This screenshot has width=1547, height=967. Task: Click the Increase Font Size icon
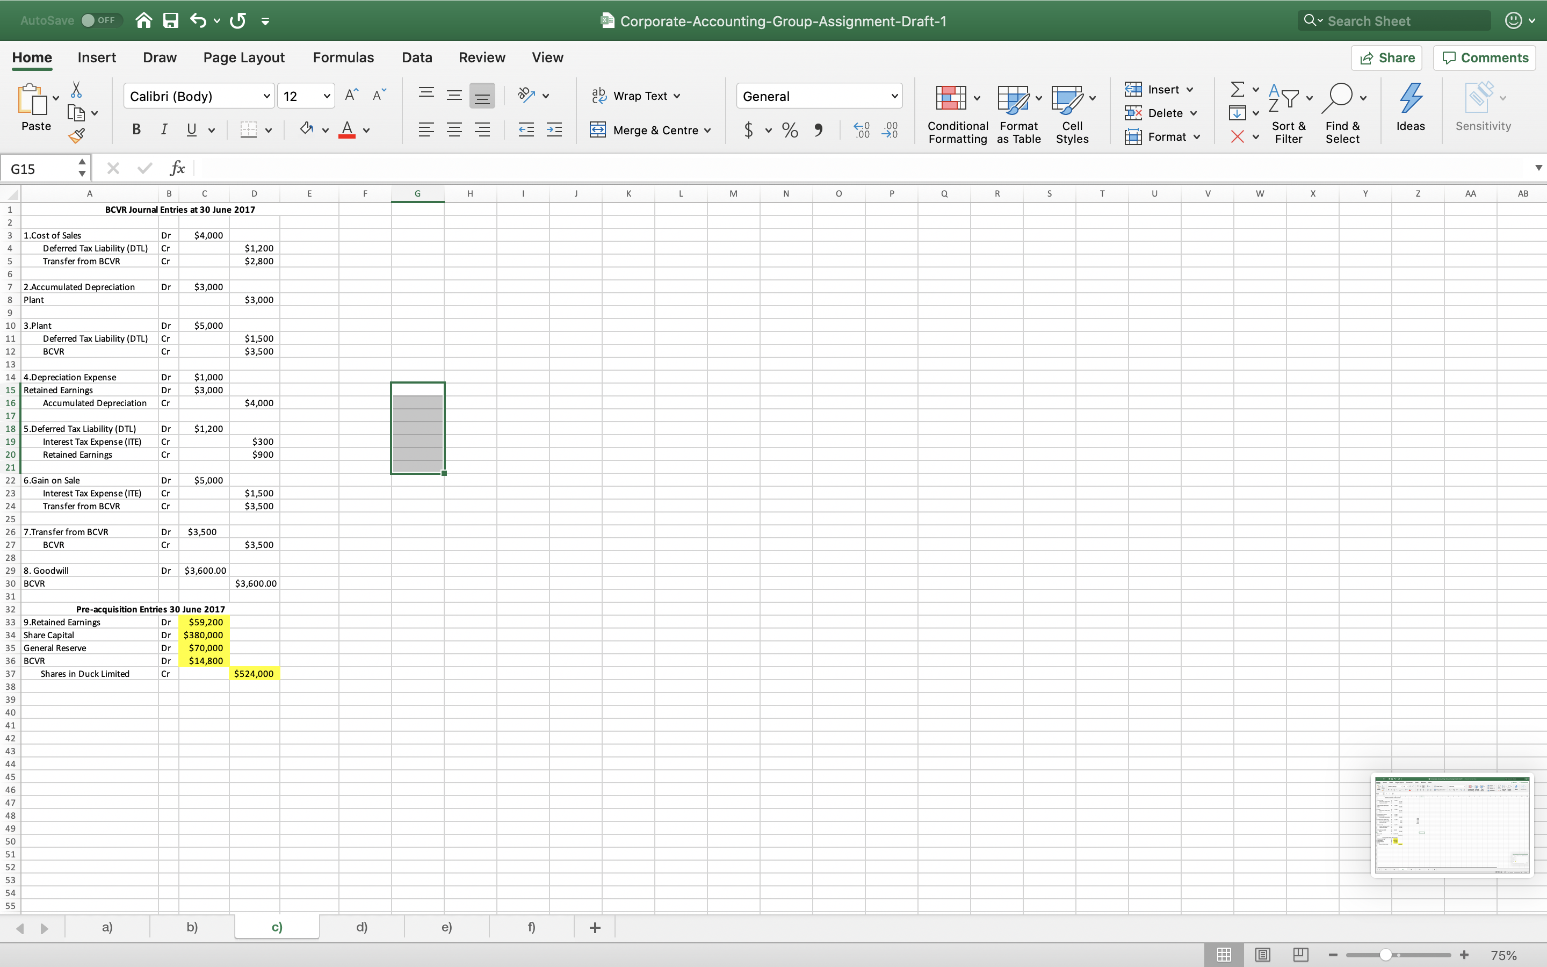click(351, 95)
